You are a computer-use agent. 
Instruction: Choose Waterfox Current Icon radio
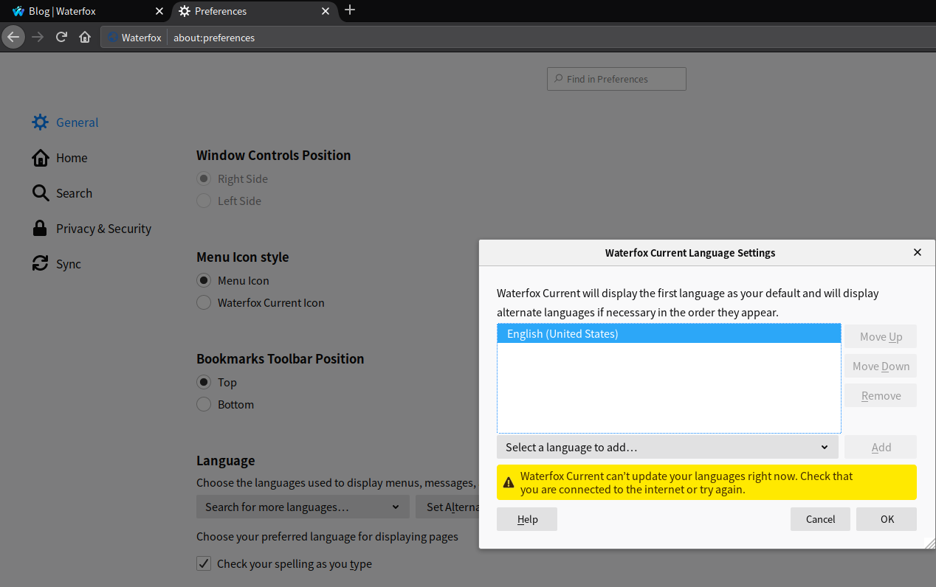(204, 303)
